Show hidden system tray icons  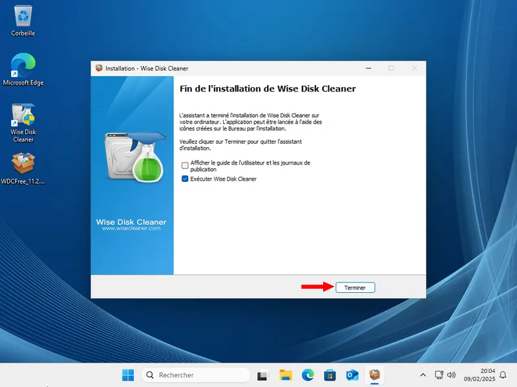[423, 375]
